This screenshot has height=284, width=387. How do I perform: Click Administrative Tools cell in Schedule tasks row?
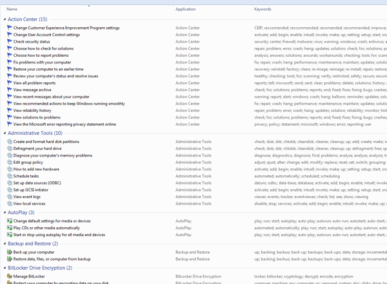pyautogui.click(x=193, y=176)
